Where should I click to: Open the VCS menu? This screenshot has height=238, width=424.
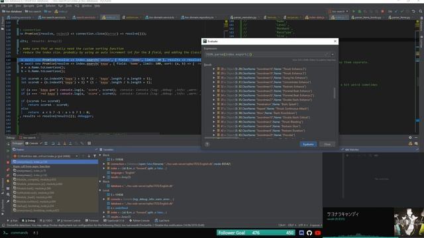point(77,6)
